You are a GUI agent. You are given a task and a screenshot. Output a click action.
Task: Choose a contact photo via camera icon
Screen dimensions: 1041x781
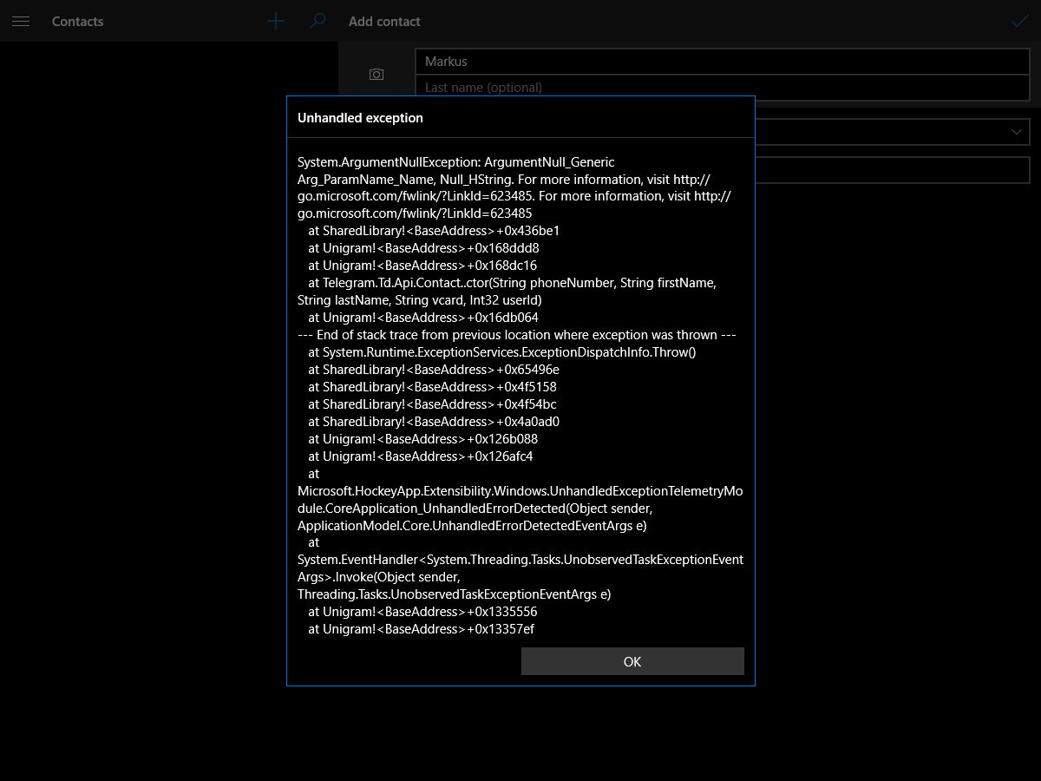click(x=376, y=75)
